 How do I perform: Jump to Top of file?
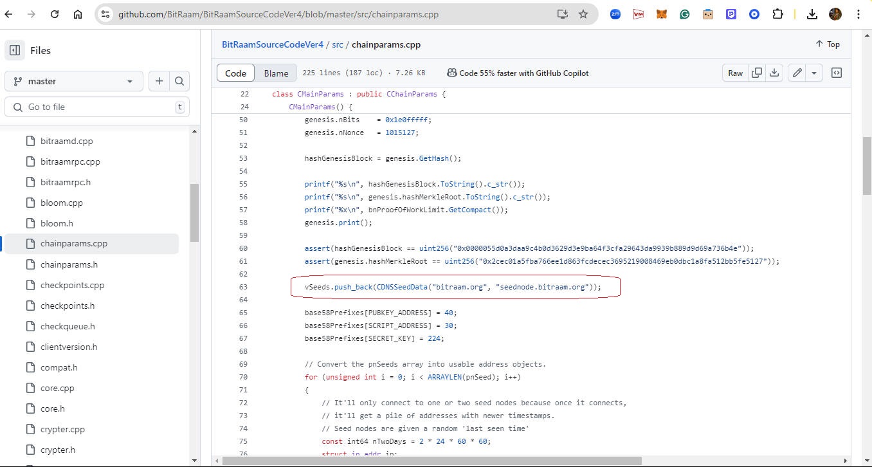tap(828, 44)
